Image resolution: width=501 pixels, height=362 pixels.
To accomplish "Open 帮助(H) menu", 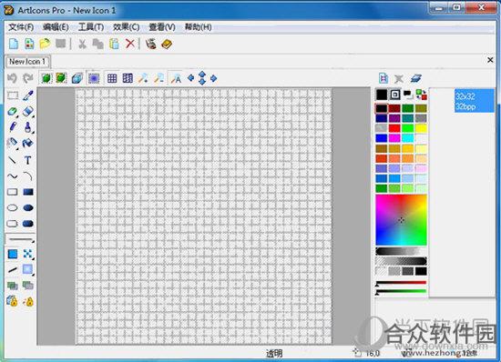I will coord(198,27).
